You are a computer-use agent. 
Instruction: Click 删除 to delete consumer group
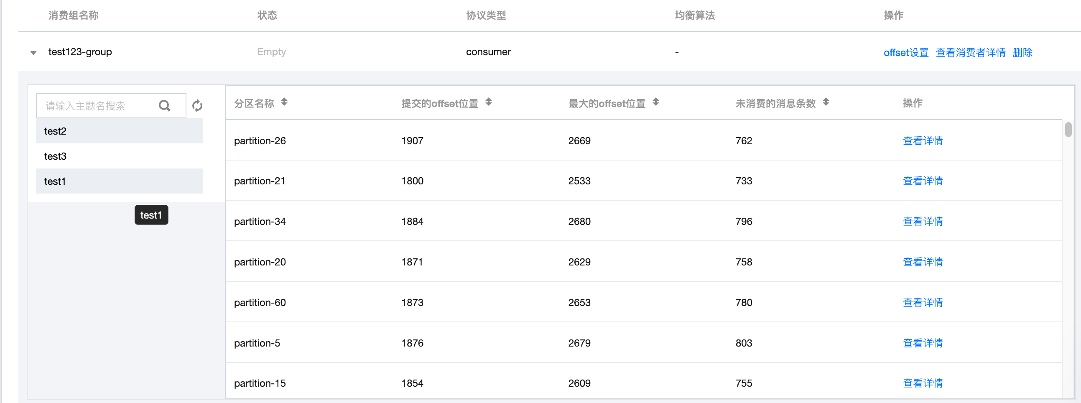1022,53
